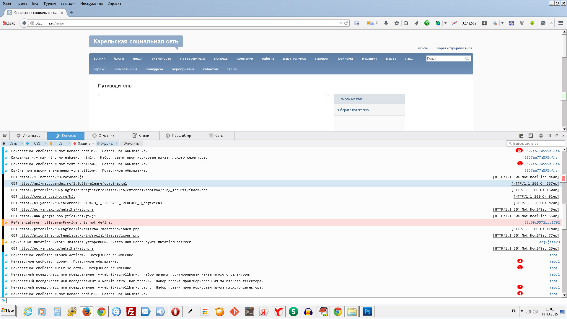This screenshot has width=567, height=319.
Task: Click the page vertical scrollbar thumb
Action: pyautogui.click(x=564, y=46)
